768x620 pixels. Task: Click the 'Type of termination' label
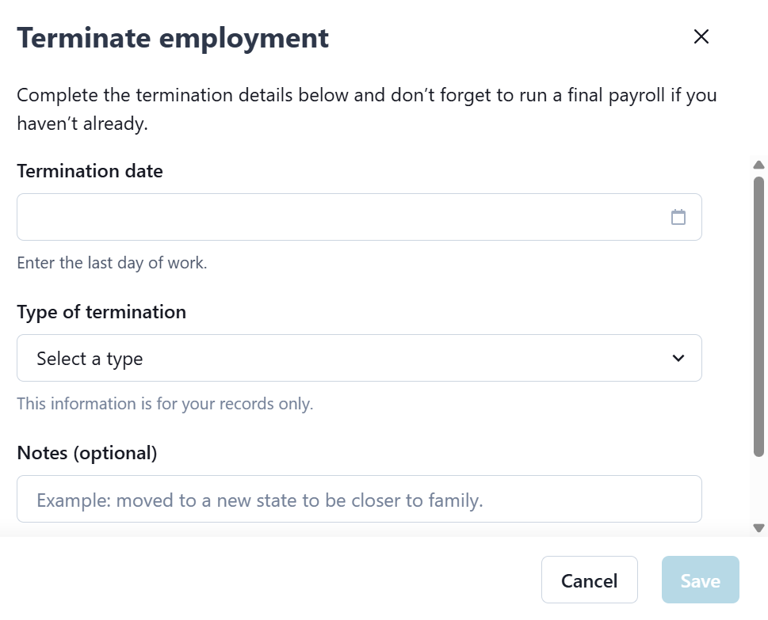[101, 312]
